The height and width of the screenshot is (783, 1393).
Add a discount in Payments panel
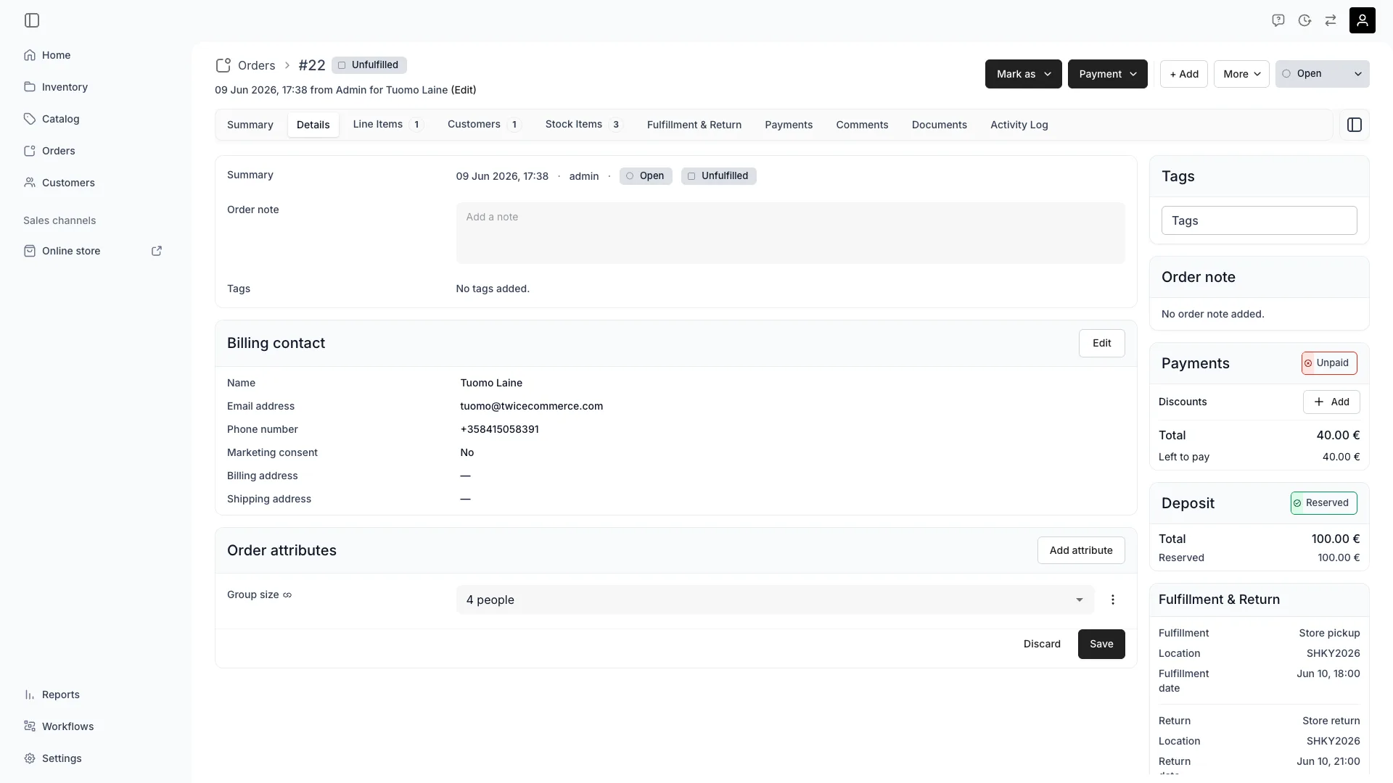[1331, 402]
